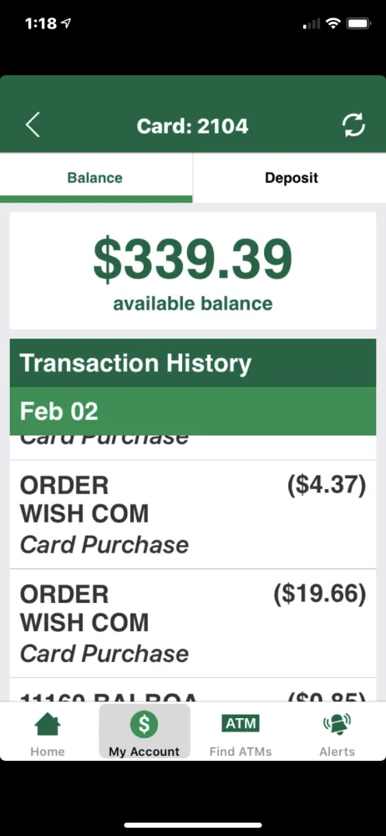Viewport: 386px width, 836px height.
Task: Tap the Wi-Fi status icon
Action: (333, 23)
